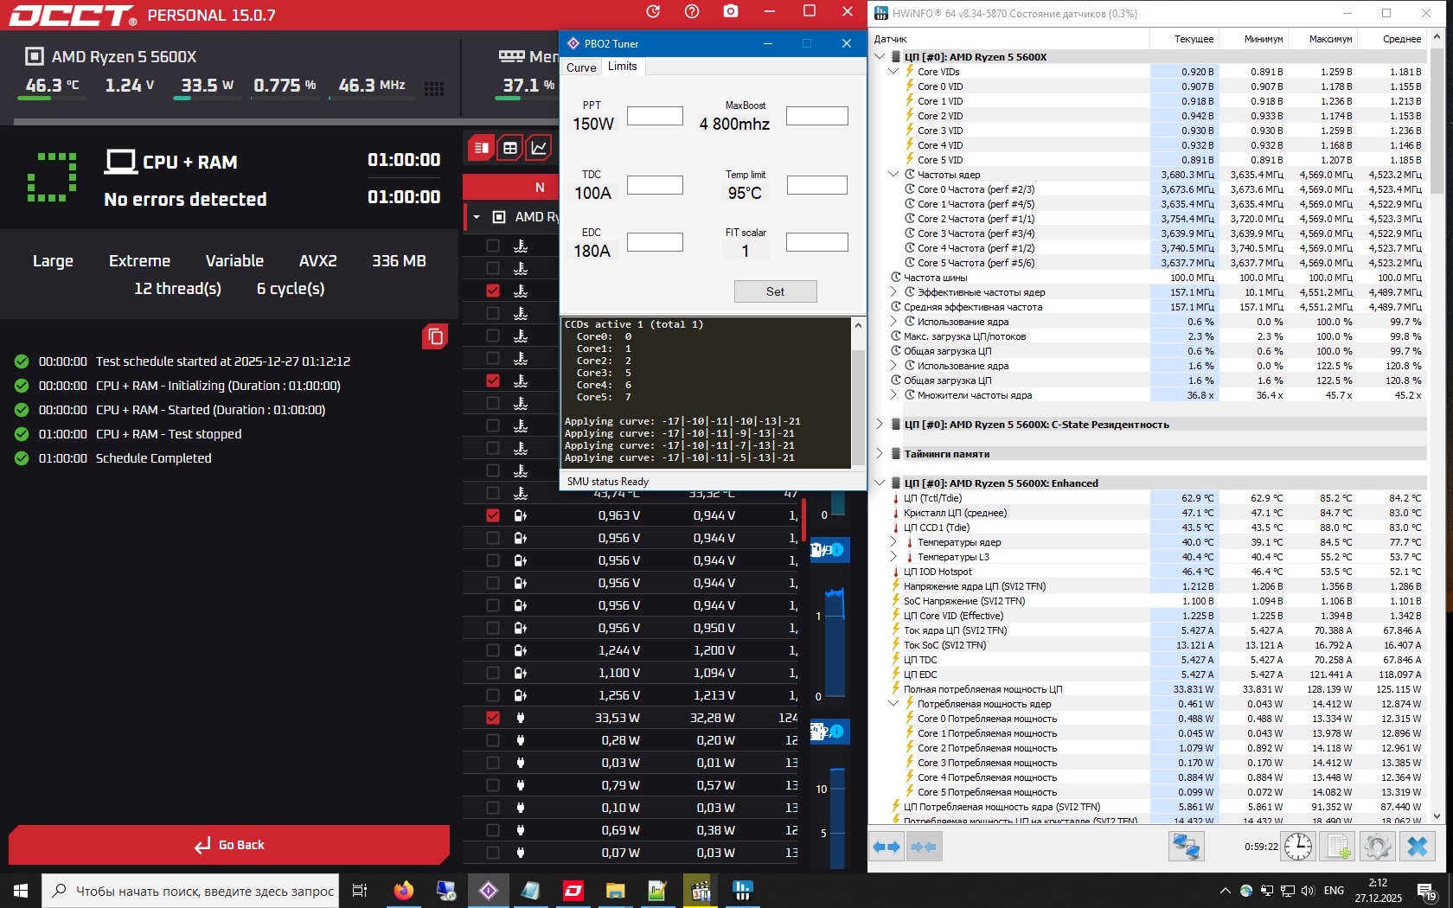The image size is (1453, 908).
Task: Sort HWiNFO by the Текущее column header
Action: pos(1194,39)
